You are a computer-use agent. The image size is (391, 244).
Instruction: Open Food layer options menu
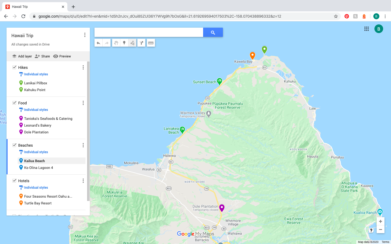pyautogui.click(x=83, y=103)
